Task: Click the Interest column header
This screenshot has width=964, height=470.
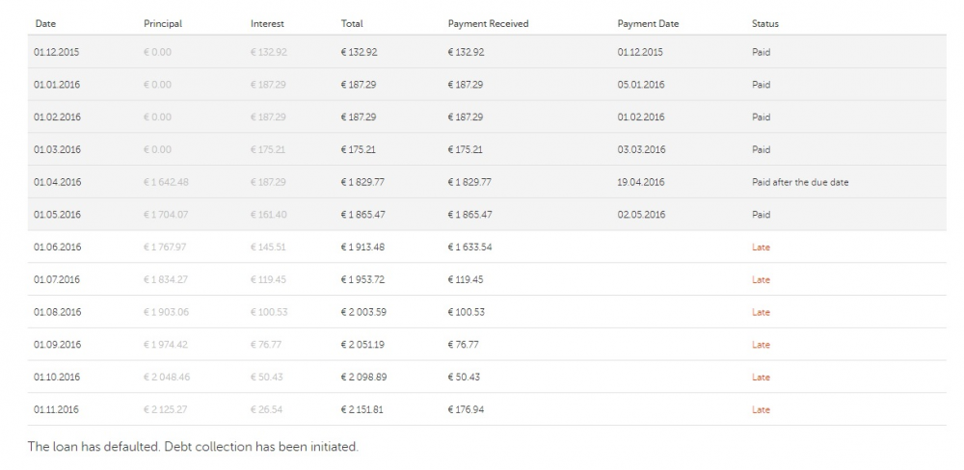Action: coord(266,23)
